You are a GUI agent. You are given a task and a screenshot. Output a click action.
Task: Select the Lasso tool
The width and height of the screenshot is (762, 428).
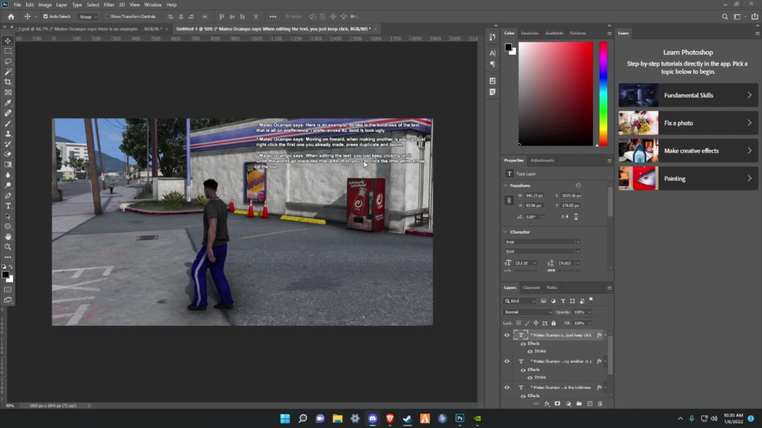point(8,61)
